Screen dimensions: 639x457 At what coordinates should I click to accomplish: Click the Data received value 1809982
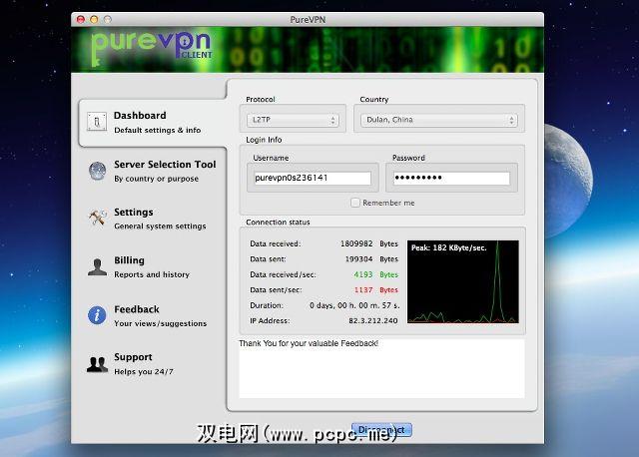[x=356, y=243]
